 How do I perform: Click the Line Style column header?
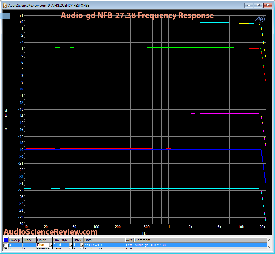tap(62, 240)
